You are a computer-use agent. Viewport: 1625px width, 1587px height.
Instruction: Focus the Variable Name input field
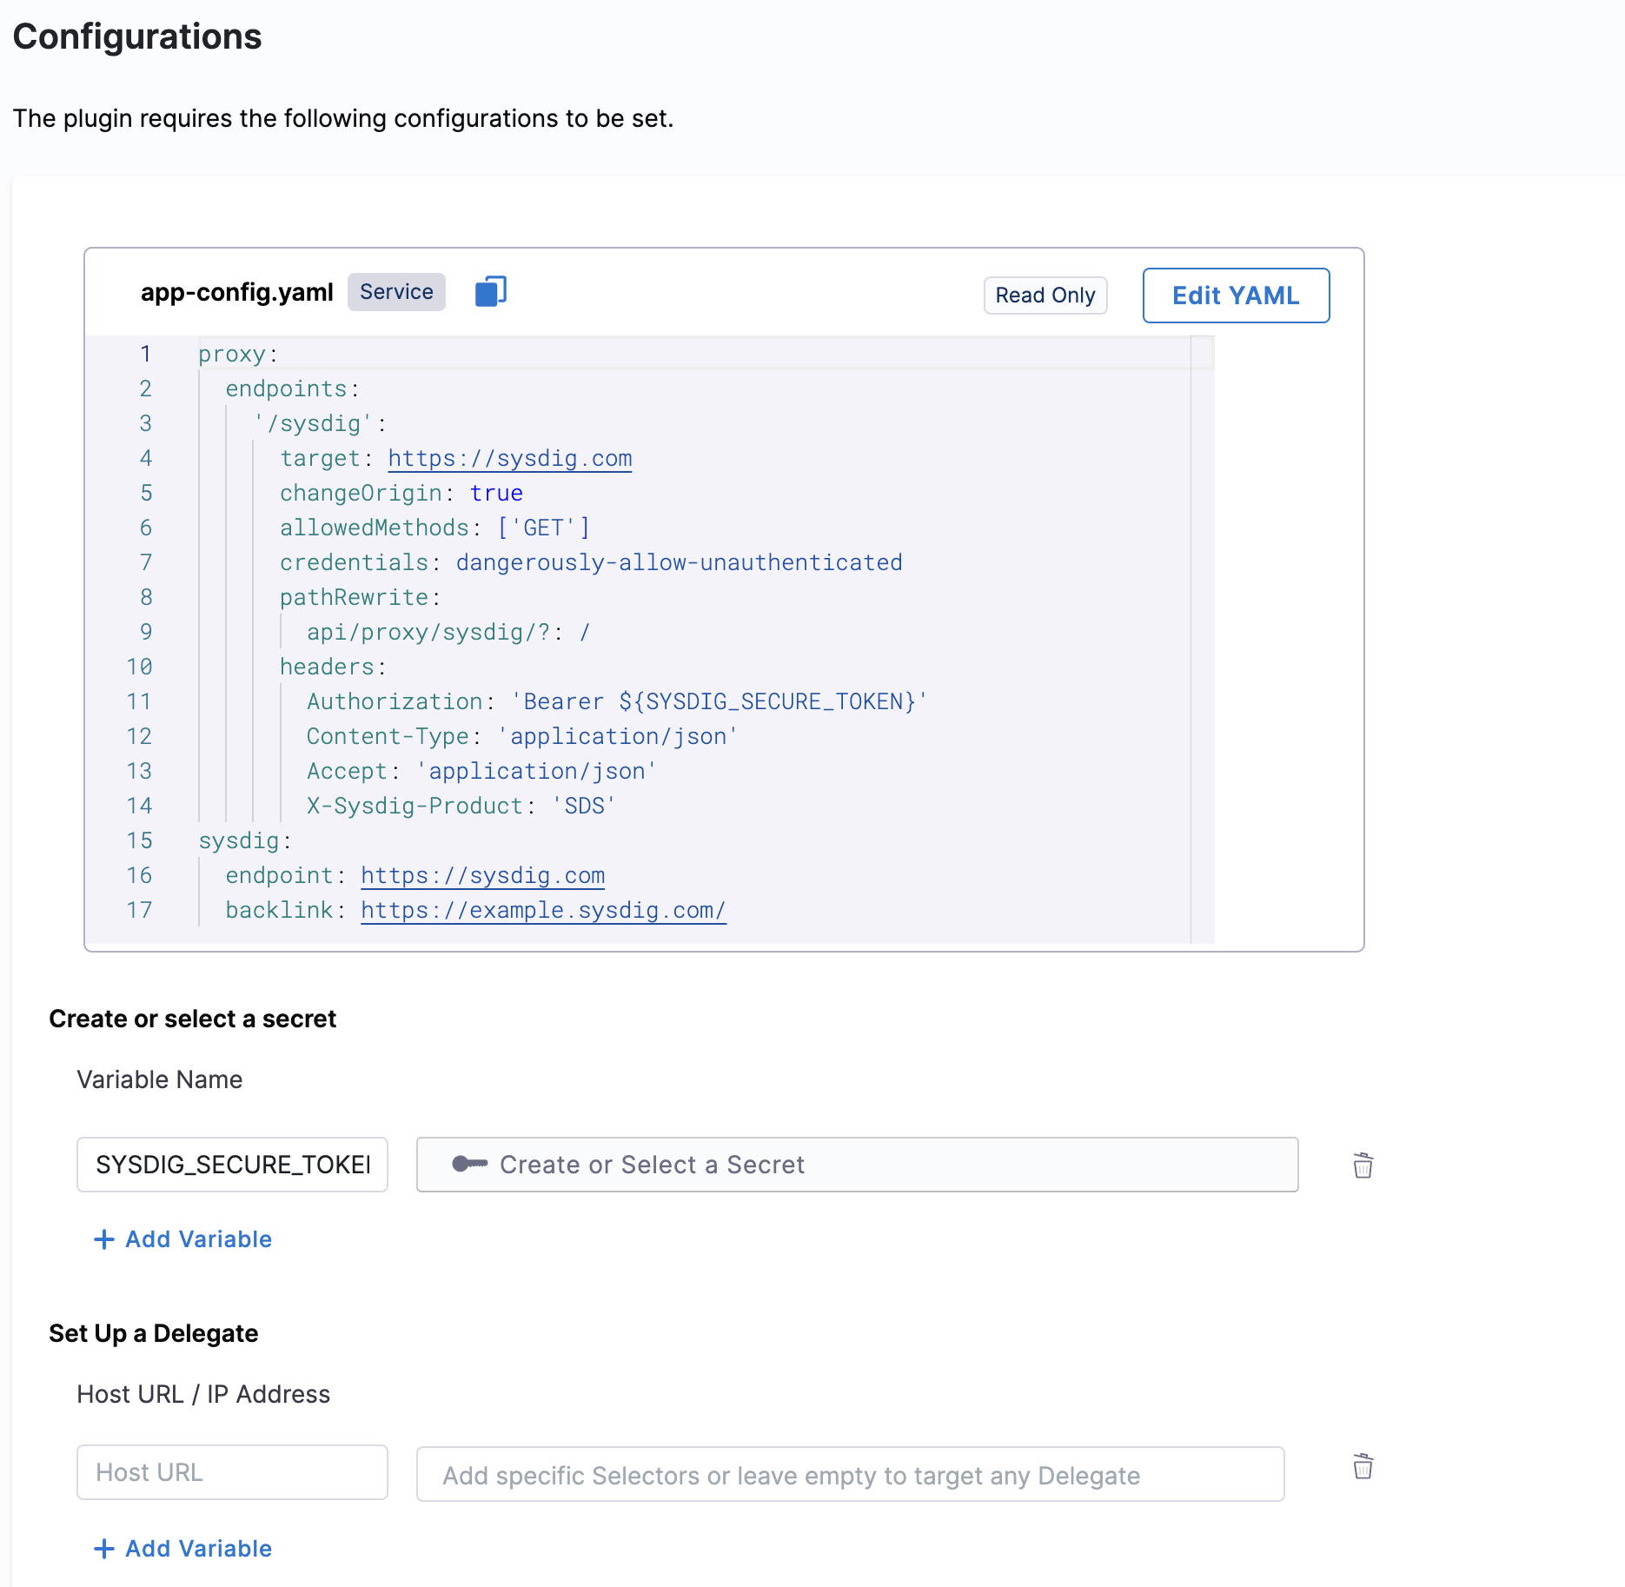[232, 1165]
